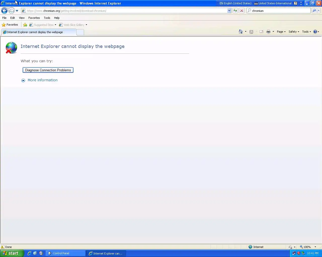The height and width of the screenshot is (257, 322).
Task: Click the 10:41 PM system clock
Action: point(313,253)
